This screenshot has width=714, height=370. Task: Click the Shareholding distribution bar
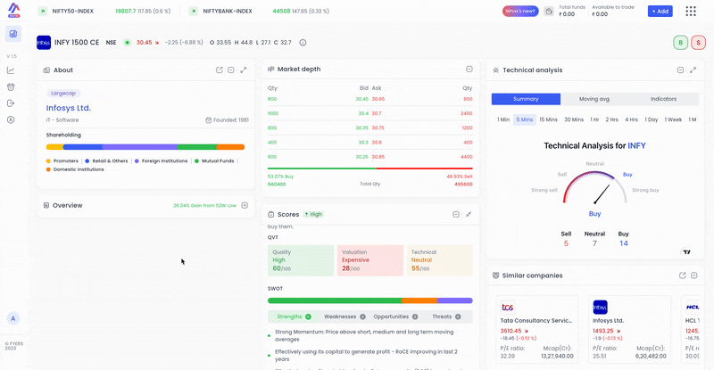pyautogui.click(x=145, y=147)
